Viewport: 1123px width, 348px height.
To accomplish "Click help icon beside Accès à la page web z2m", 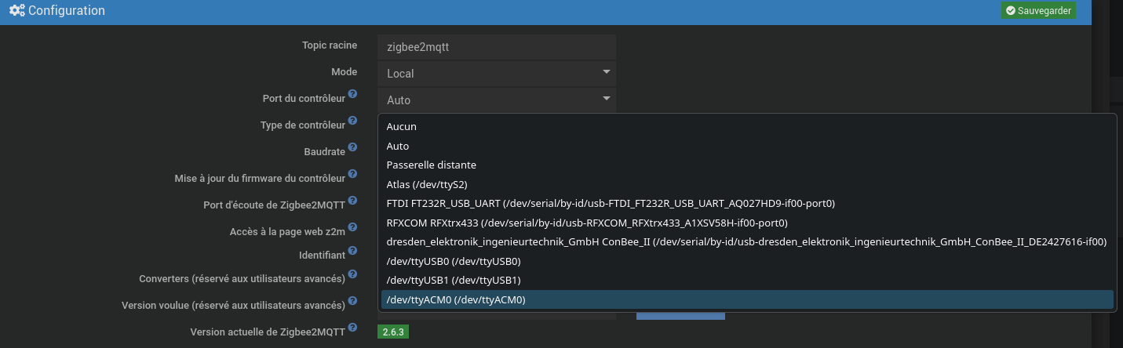I will (x=353, y=227).
